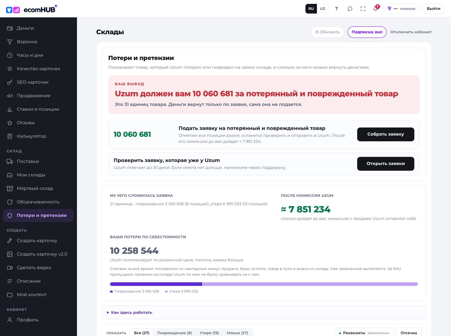451x336 pixels.
Task: Click the Открыть заявки button
Action: coord(386,164)
